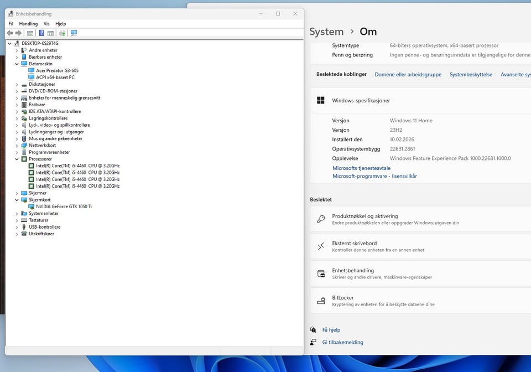Expand the Andre enheter node

(17, 50)
